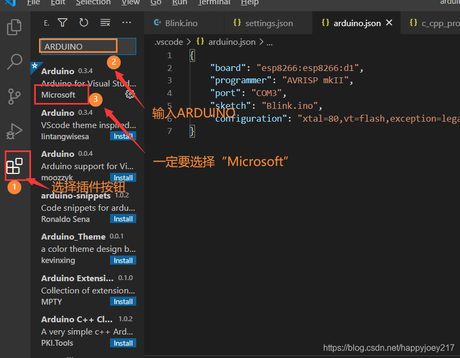Click line number 1 in gutter
The image size is (460, 358).
[x=169, y=55]
